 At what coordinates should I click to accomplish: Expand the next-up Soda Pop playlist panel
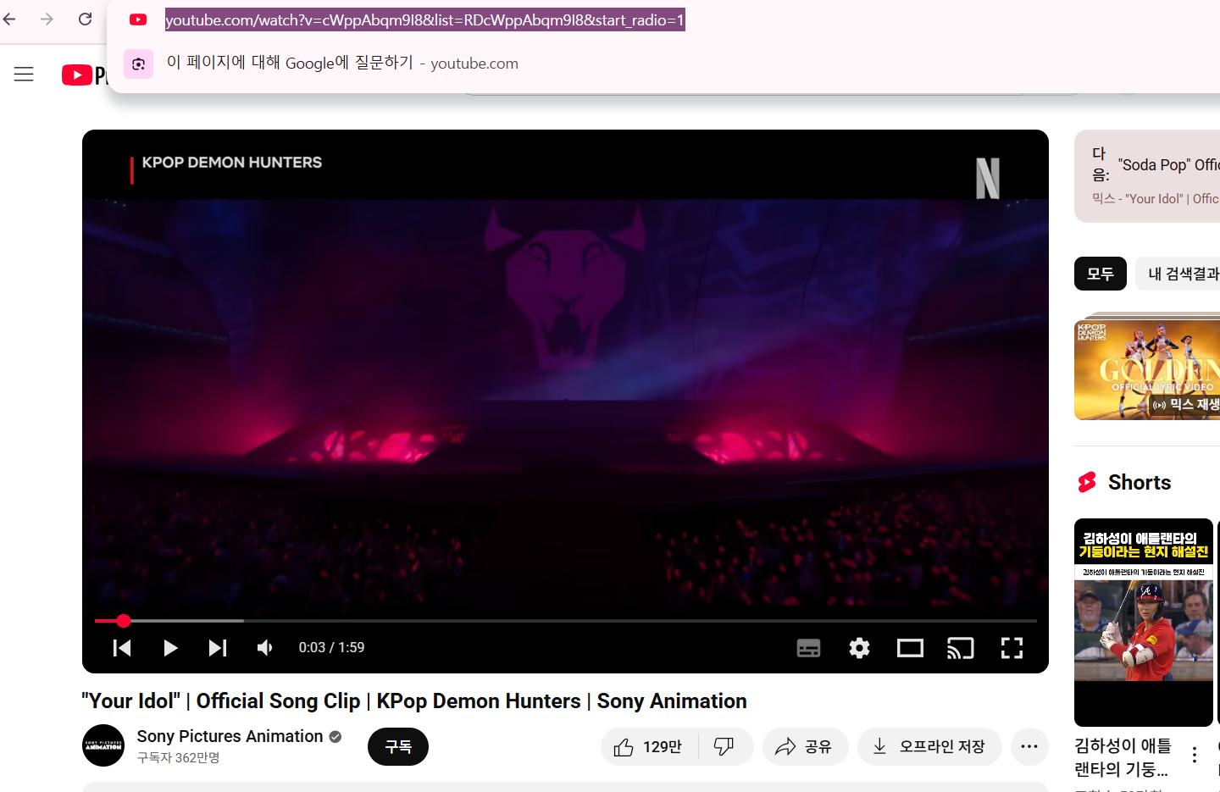click(x=1147, y=176)
